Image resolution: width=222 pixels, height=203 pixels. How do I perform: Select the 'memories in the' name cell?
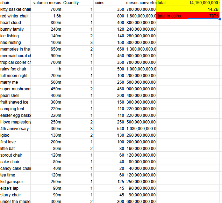pos(15,49)
